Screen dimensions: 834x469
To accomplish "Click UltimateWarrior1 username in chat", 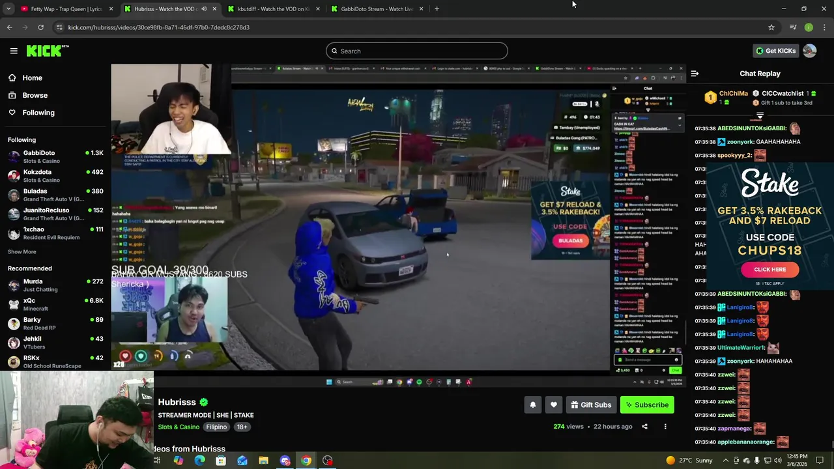I will pos(741,348).
